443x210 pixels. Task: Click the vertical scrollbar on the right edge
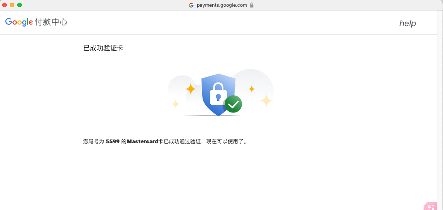440,109
